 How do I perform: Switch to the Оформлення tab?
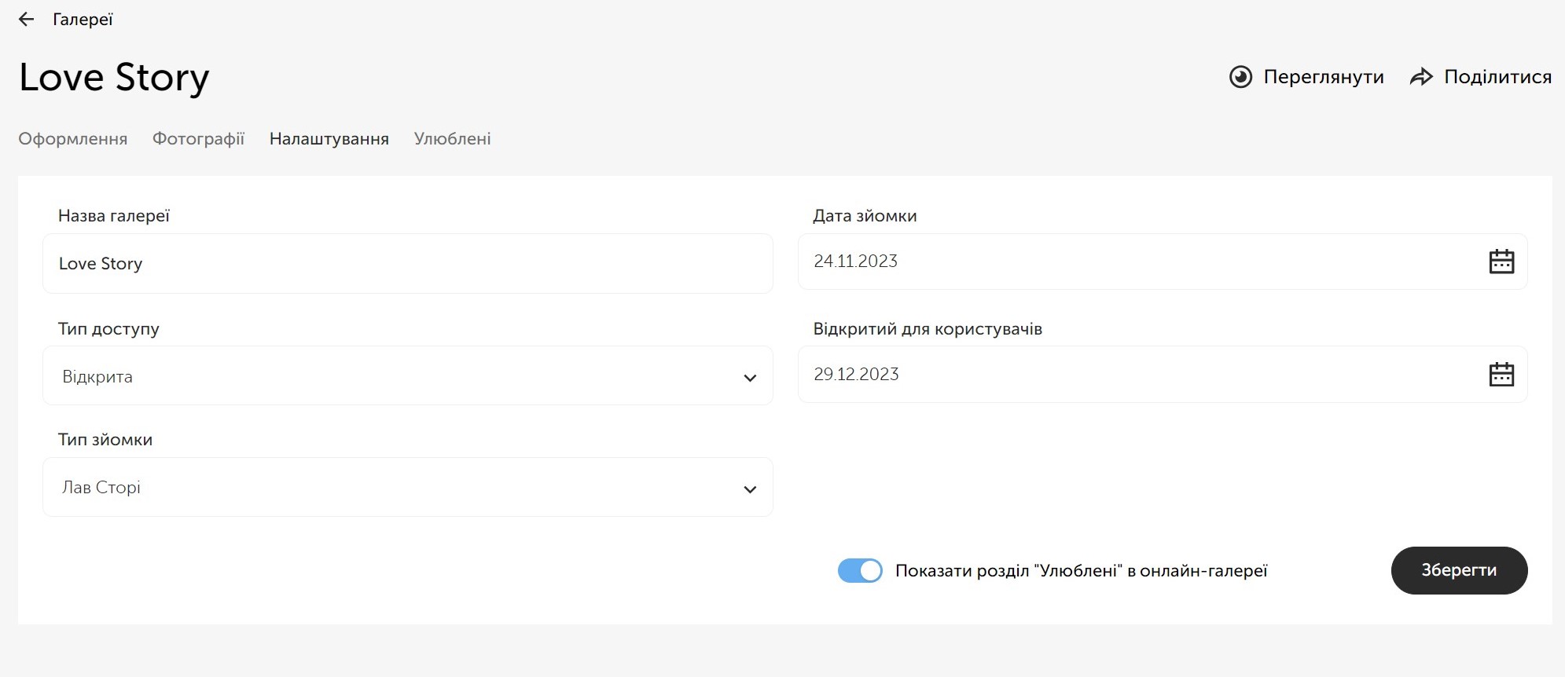click(x=73, y=139)
